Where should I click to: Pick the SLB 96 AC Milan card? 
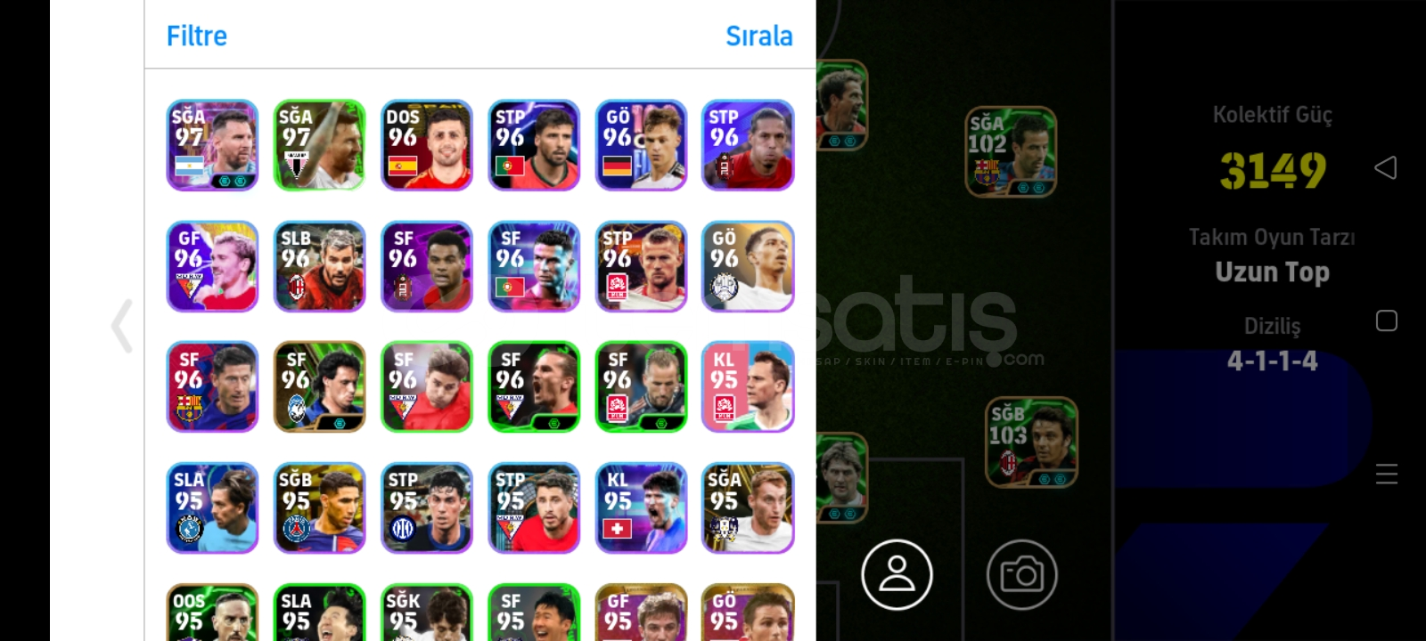tap(320, 265)
